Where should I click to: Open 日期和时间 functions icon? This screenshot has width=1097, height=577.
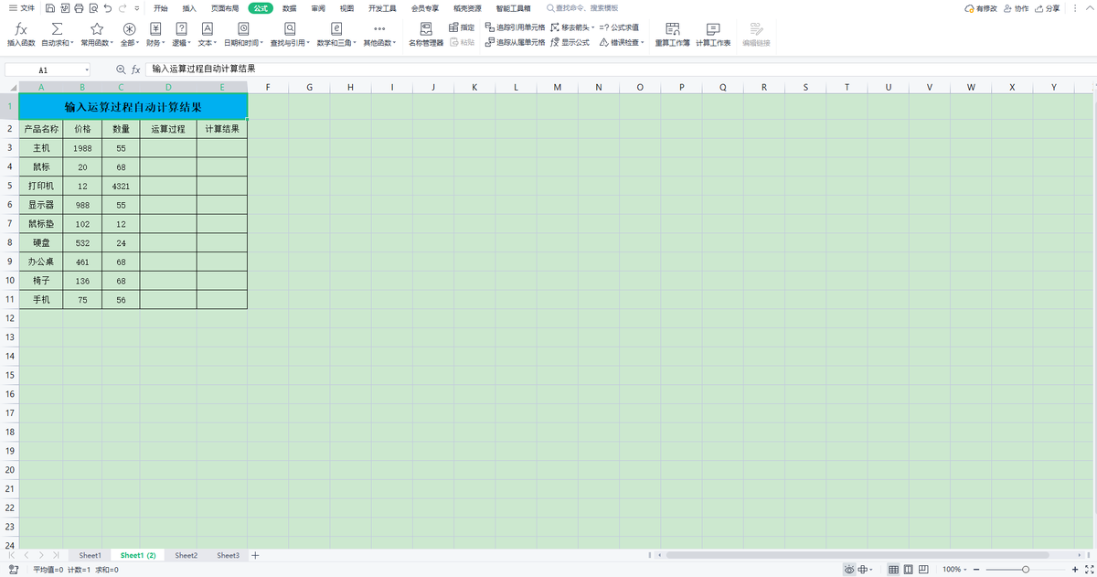[x=243, y=29]
